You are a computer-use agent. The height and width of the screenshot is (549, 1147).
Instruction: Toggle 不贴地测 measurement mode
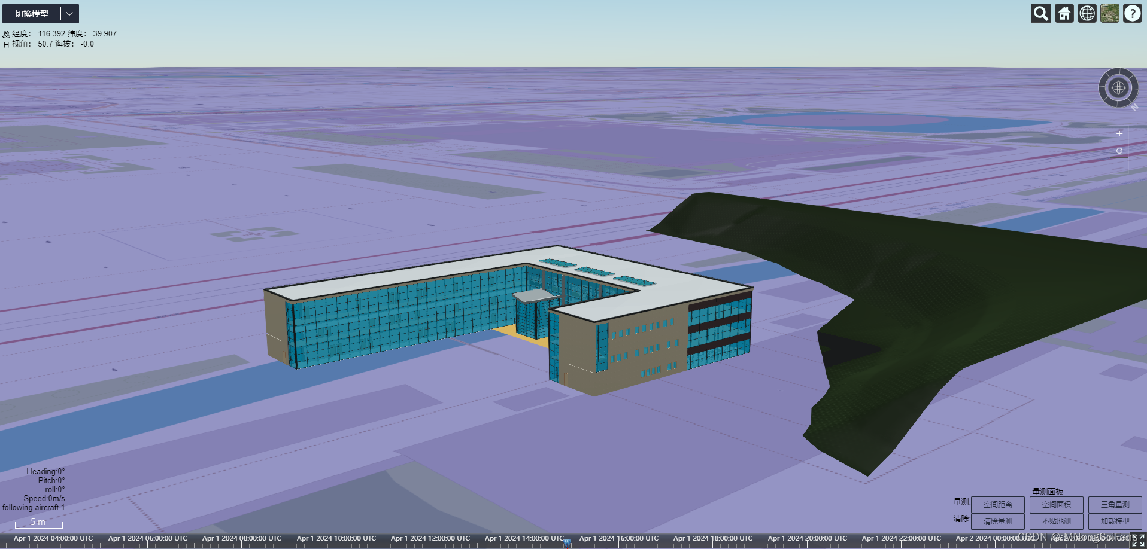(1056, 521)
